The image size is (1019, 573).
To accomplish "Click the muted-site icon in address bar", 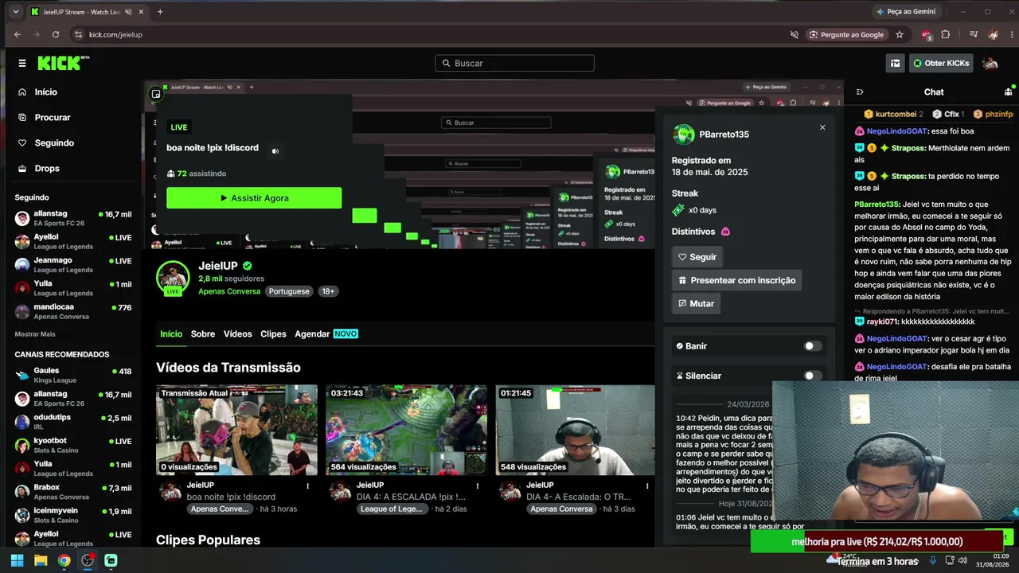I will (794, 34).
